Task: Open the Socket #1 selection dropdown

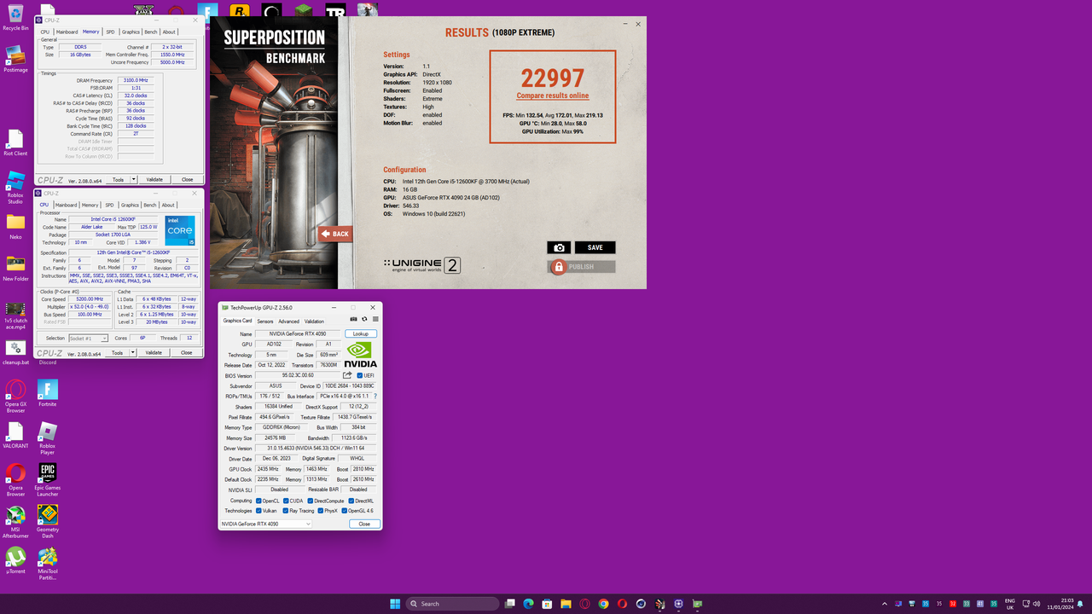Action: pos(89,339)
